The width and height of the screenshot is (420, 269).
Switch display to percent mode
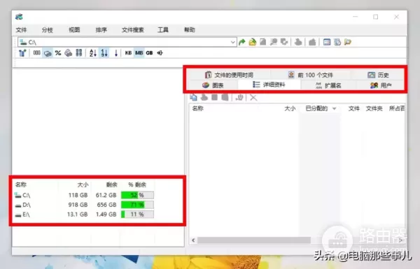(x=58, y=53)
